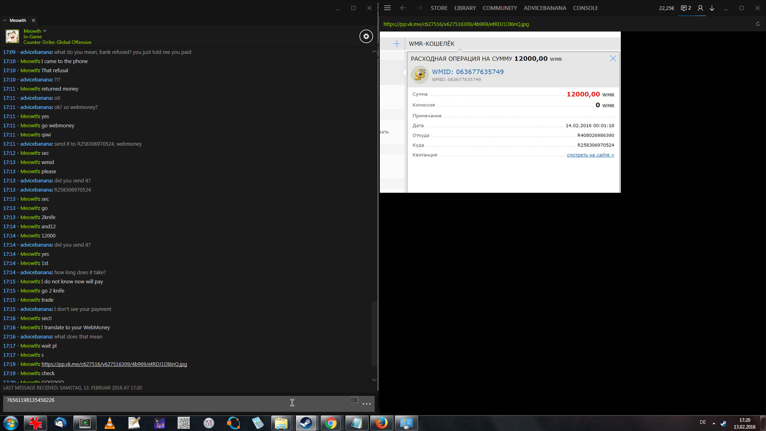Open the STORE menu
The image size is (766, 431).
(x=439, y=8)
